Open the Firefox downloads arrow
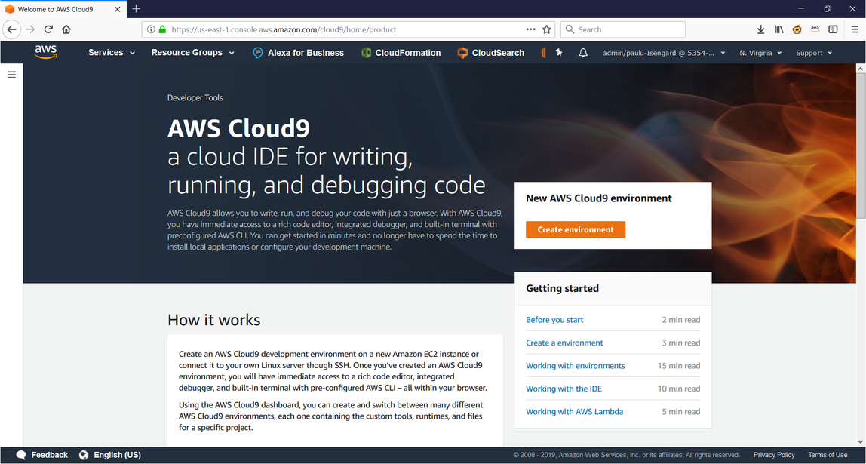The width and height of the screenshot is (866, 464). 760,29
